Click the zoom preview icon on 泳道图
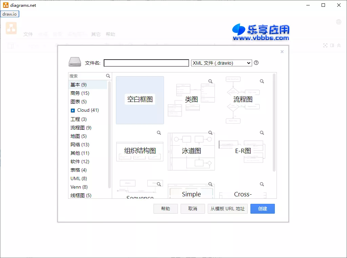Screen dimensions: 347x258 (x=210, y=132)
